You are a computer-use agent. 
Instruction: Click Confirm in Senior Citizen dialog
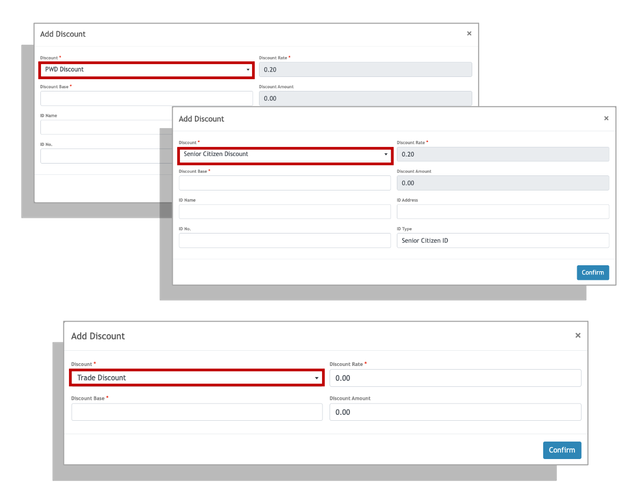593,273
